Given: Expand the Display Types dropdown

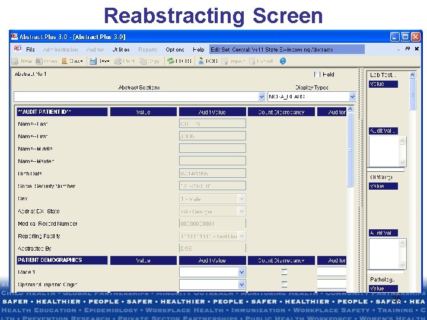Looking at the screenshot, I should 352,97.
